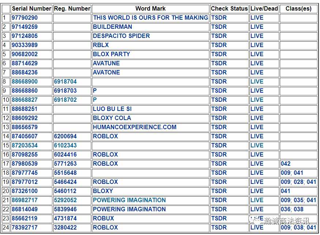The image size is (320, 235).
Task: Open serial number 87405607
Action: pyautogui.click(x=25, y=136)
